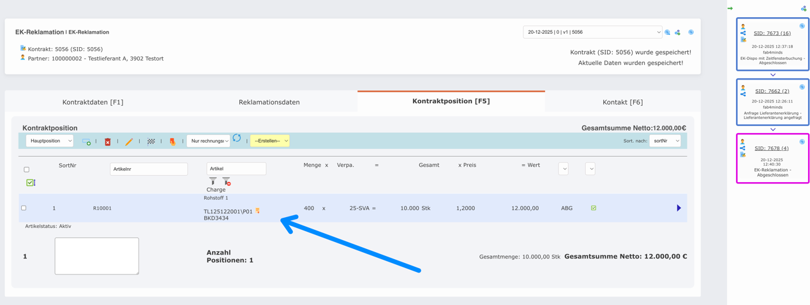Open link SID: 7662 (2)
The image size is (810, 305).
coord(772,91)
